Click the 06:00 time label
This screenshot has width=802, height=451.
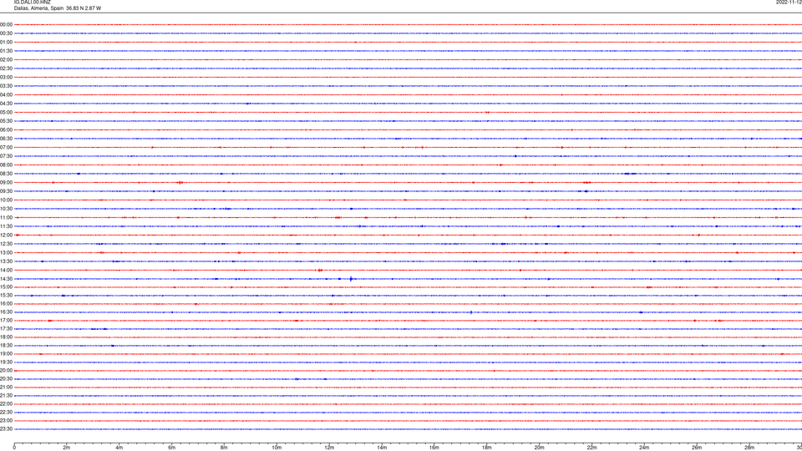[x=6, y=130]
